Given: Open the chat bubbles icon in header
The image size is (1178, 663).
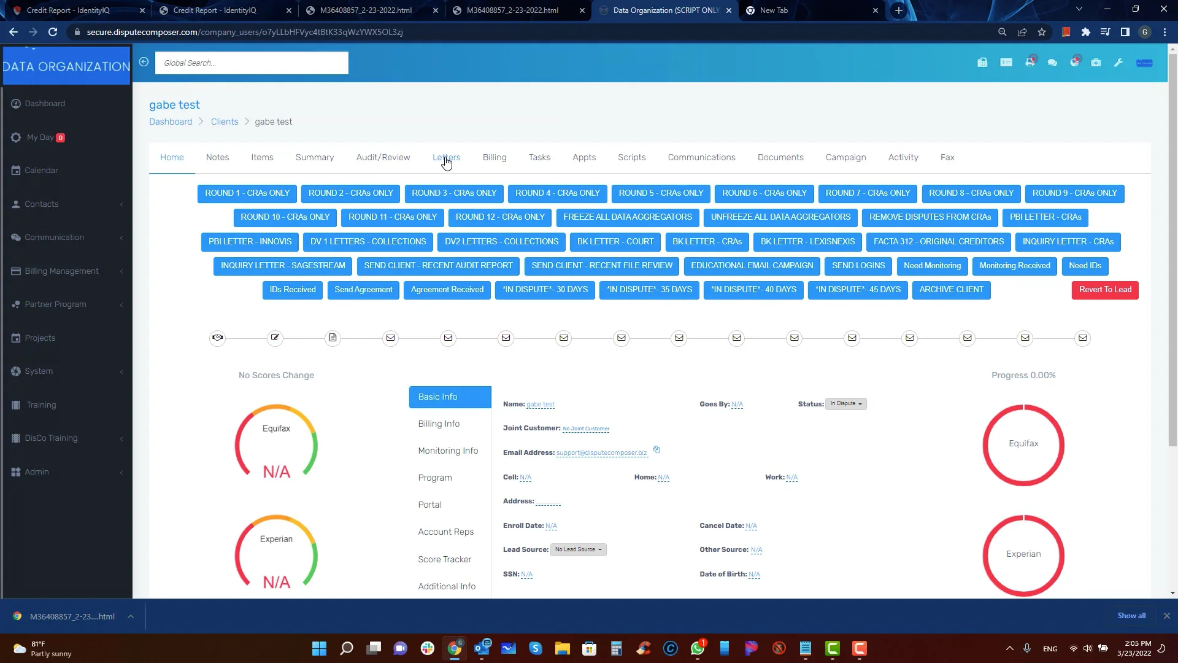Looking at the screenshot, I should click(1052, 63).
